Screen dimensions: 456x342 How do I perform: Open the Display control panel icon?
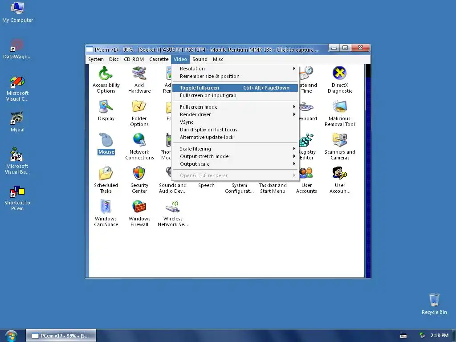pyautogui.click(x=106, y=110)
